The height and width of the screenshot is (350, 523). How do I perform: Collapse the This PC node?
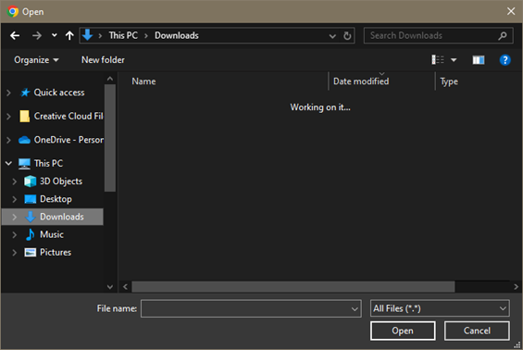pyautogui.click(x=9, y=164)
